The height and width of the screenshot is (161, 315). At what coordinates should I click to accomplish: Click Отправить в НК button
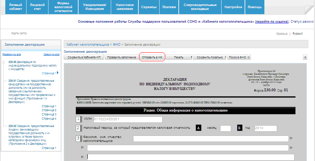pyautogui.click(x=152, y=57)
